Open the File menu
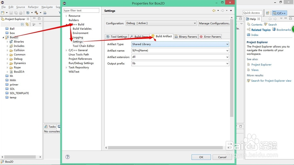 (4, 7)
